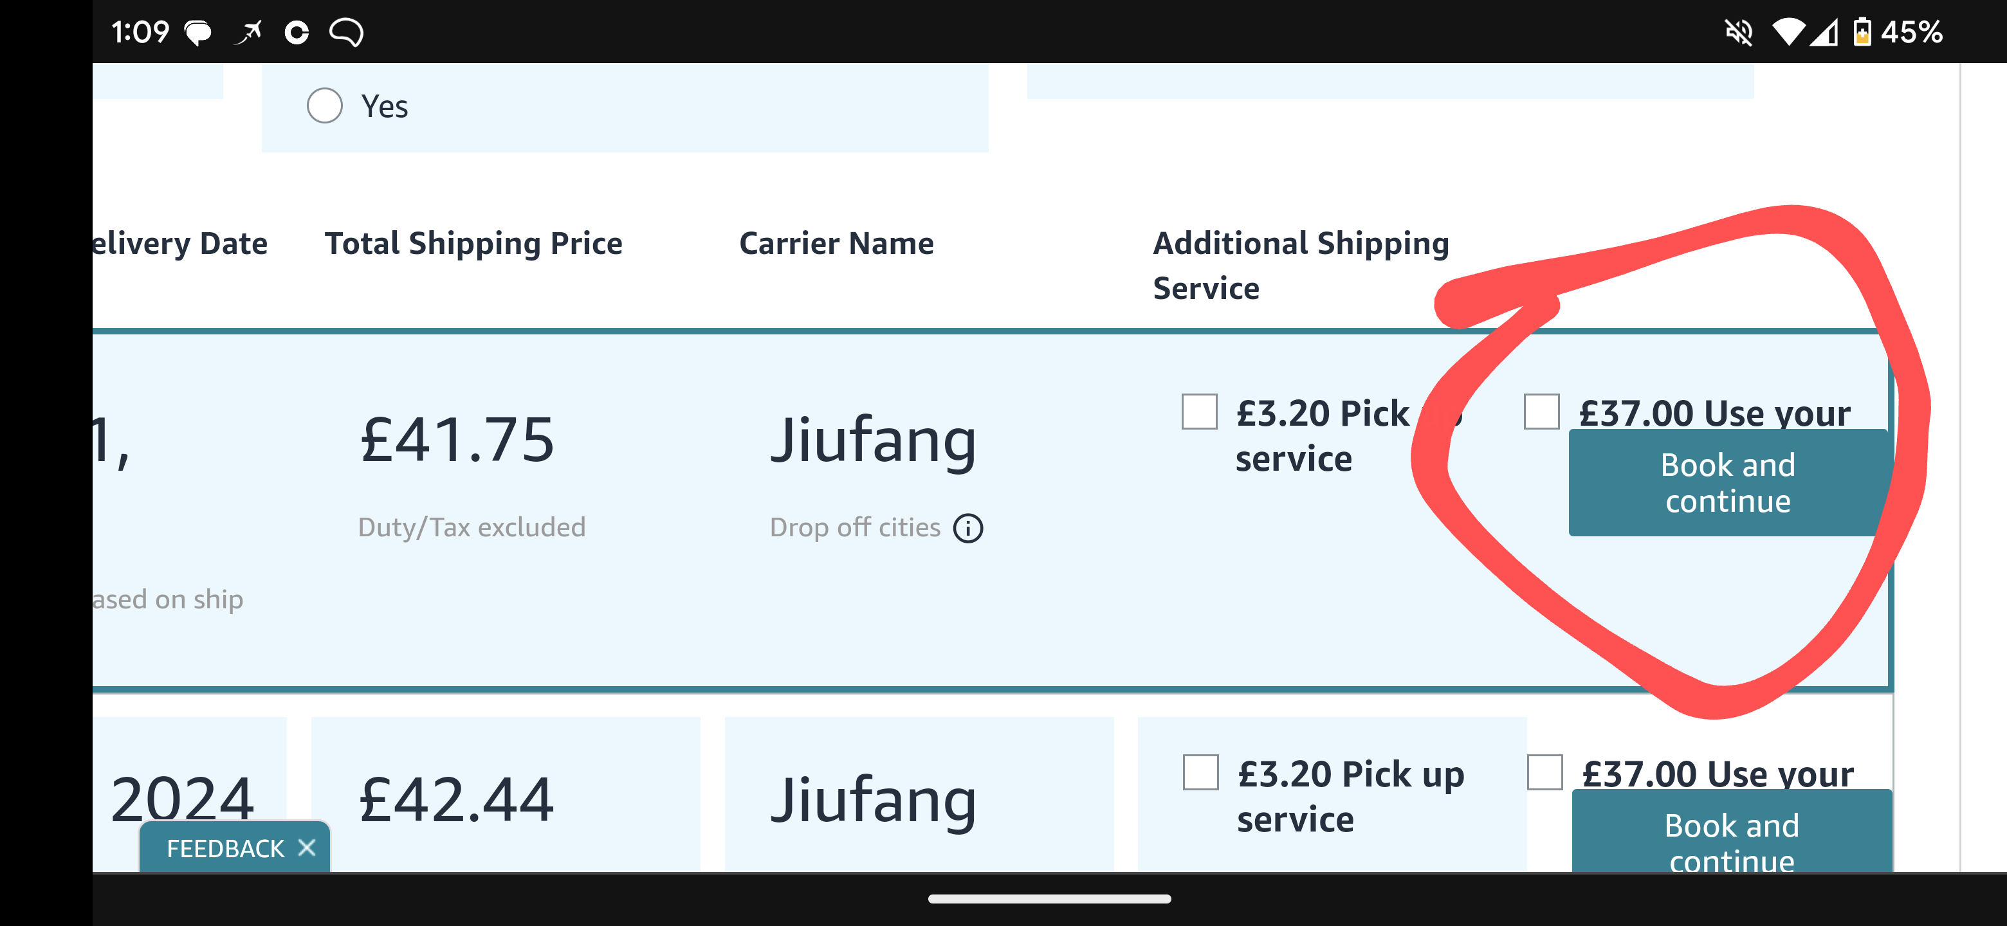Open Drop off cities info icon
2007x926 pixels.
tap(967, 528)
